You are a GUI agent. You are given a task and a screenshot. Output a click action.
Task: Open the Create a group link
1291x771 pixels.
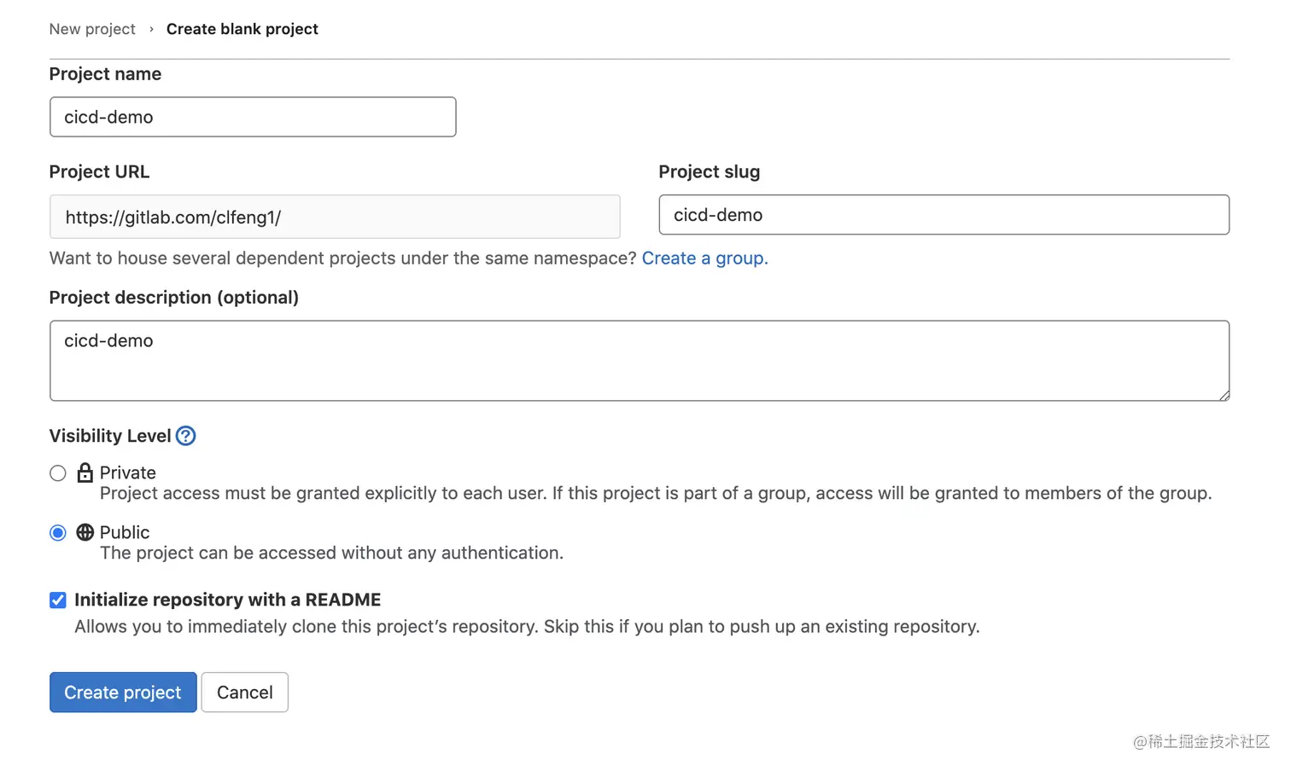pos(704,258)
